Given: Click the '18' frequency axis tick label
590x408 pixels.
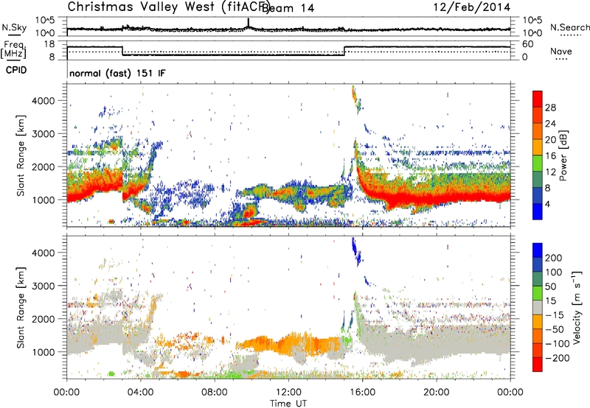Looking at the screenshot, I should tap(49, 44).
